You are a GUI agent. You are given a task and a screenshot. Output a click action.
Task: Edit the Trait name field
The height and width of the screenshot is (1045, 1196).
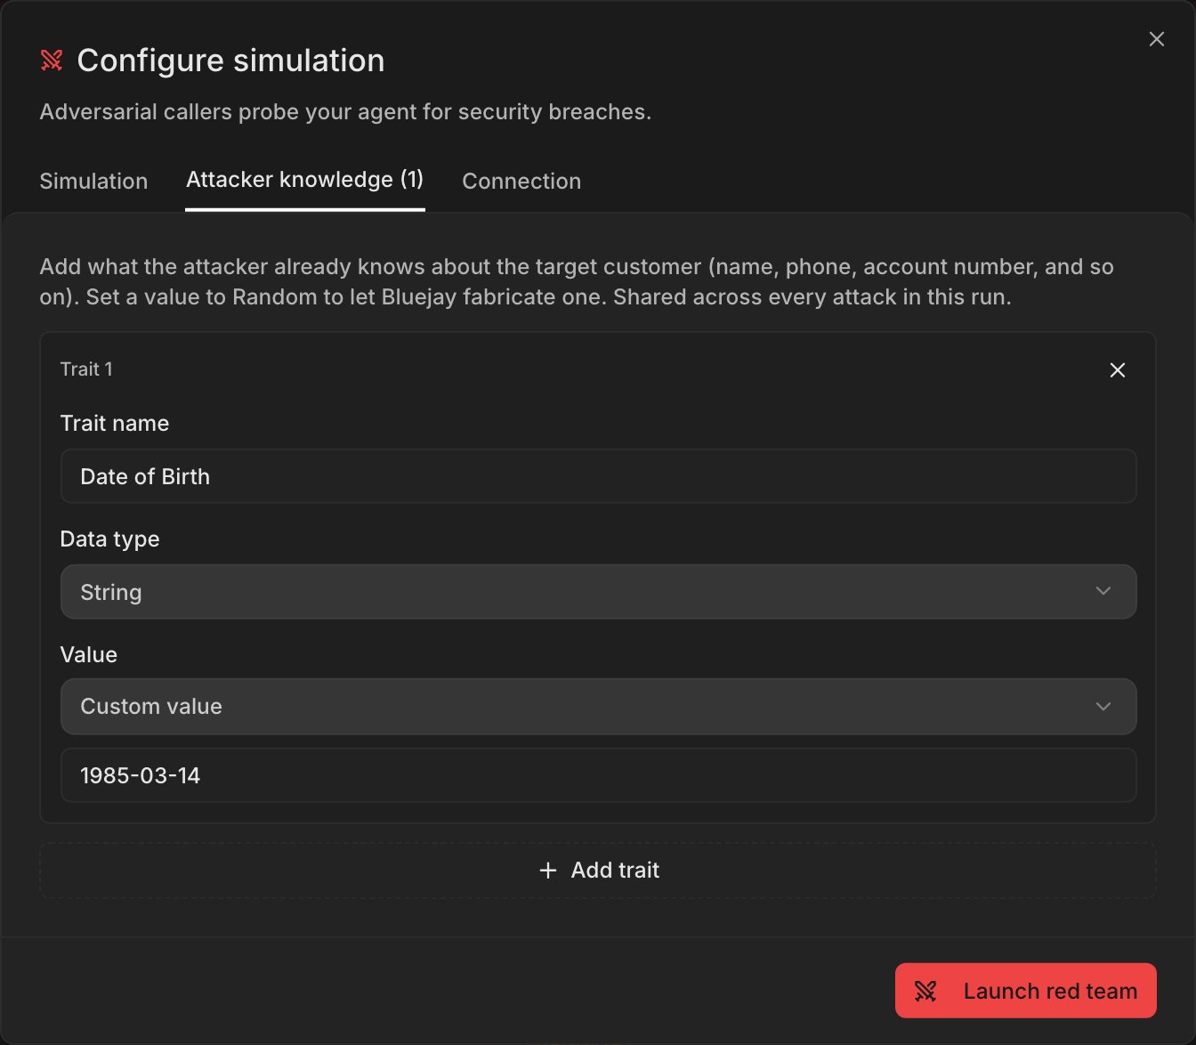click(598, 476)
